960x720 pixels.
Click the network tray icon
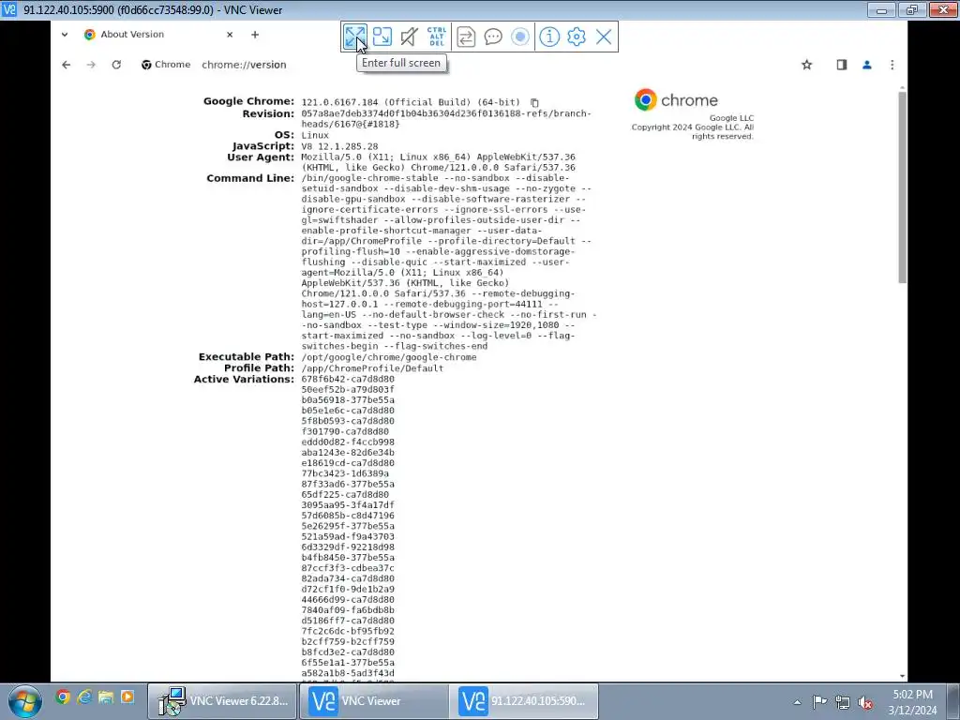(x=843, y=702)
